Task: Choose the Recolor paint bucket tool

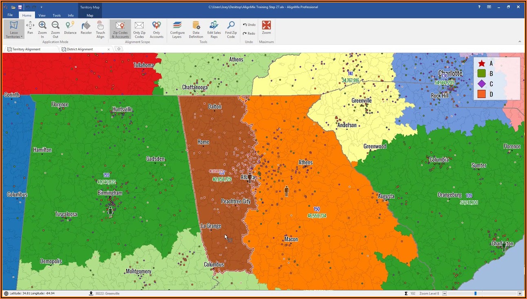Action: [86, 28]
